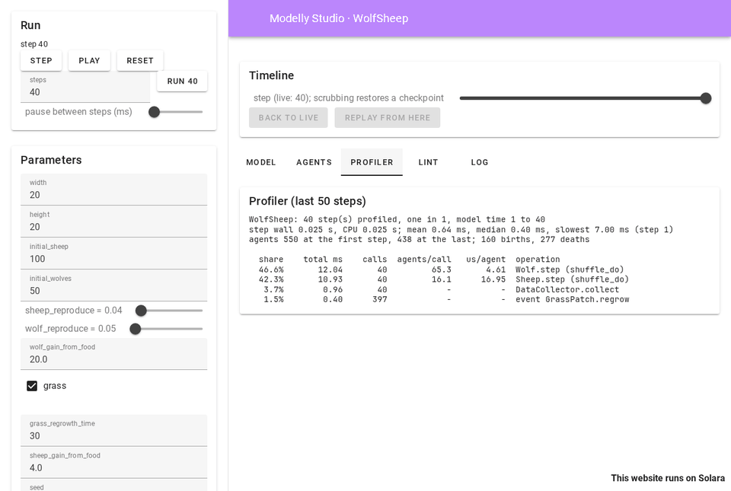Open the LINT tab
Viewport: 731px width, 491px height.
[428, 162]
